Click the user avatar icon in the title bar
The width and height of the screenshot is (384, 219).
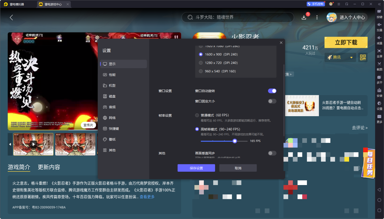tap(331, 4)
